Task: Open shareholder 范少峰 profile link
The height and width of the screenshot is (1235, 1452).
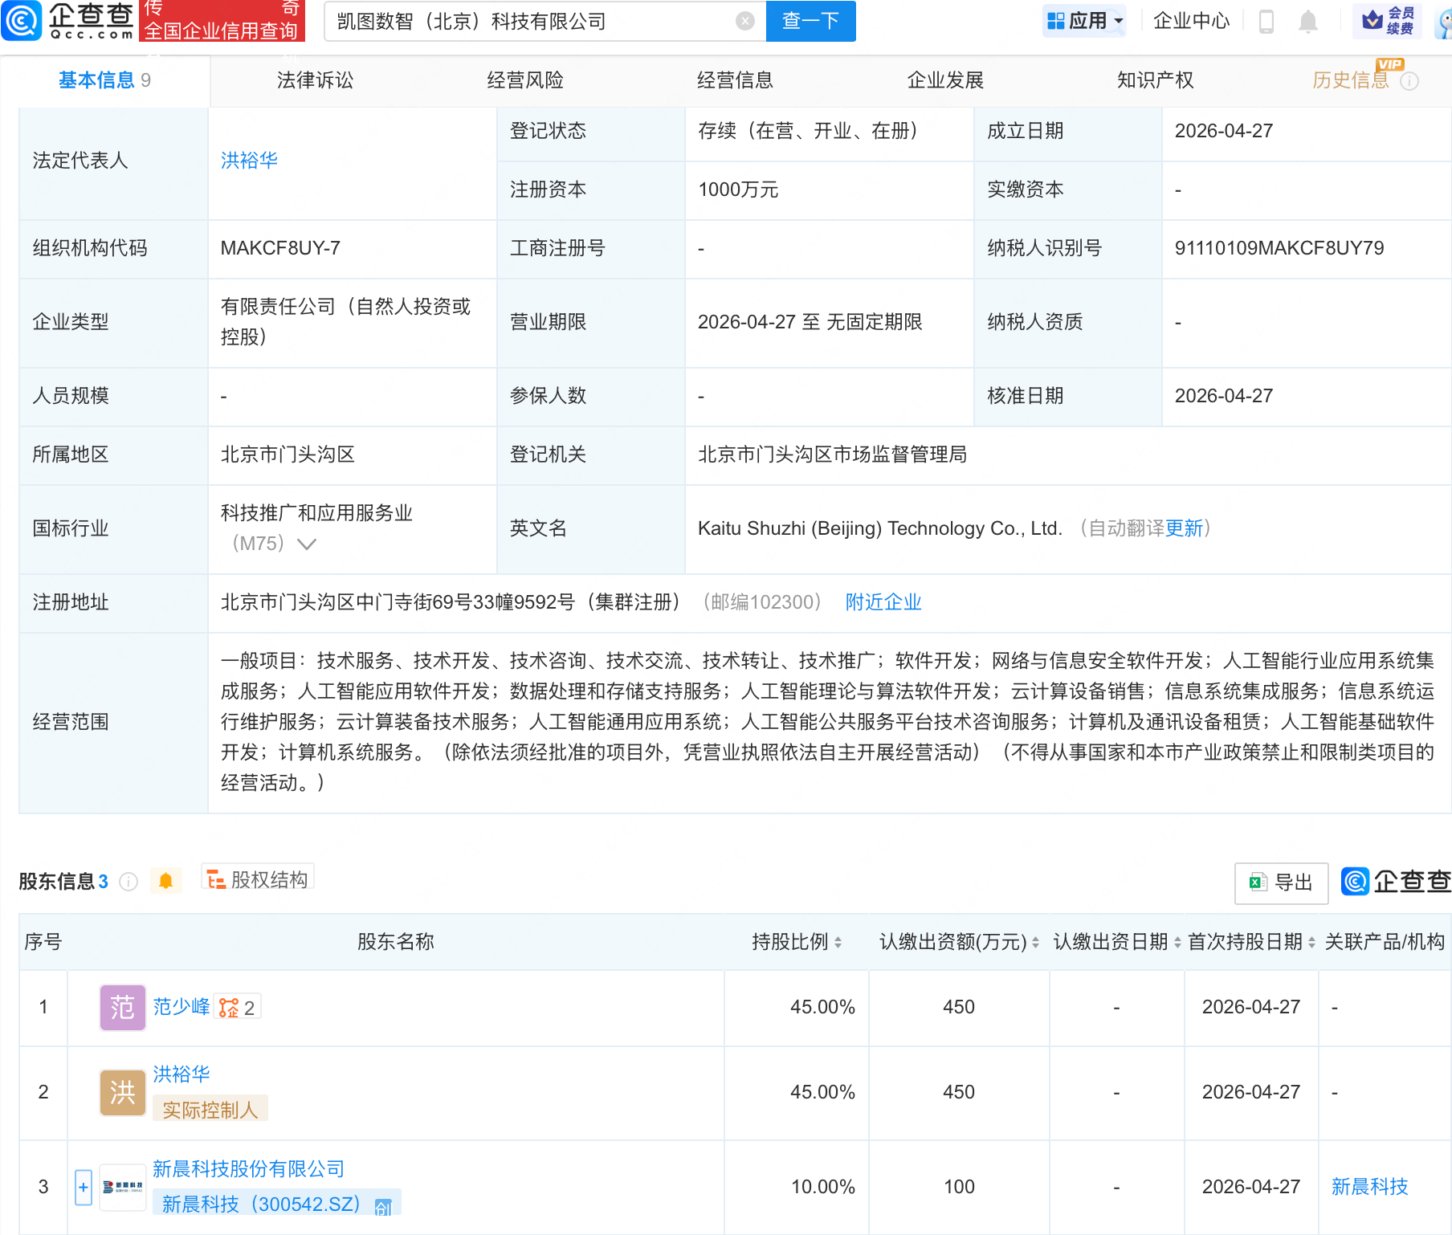Action: (x=181, y=1007)
